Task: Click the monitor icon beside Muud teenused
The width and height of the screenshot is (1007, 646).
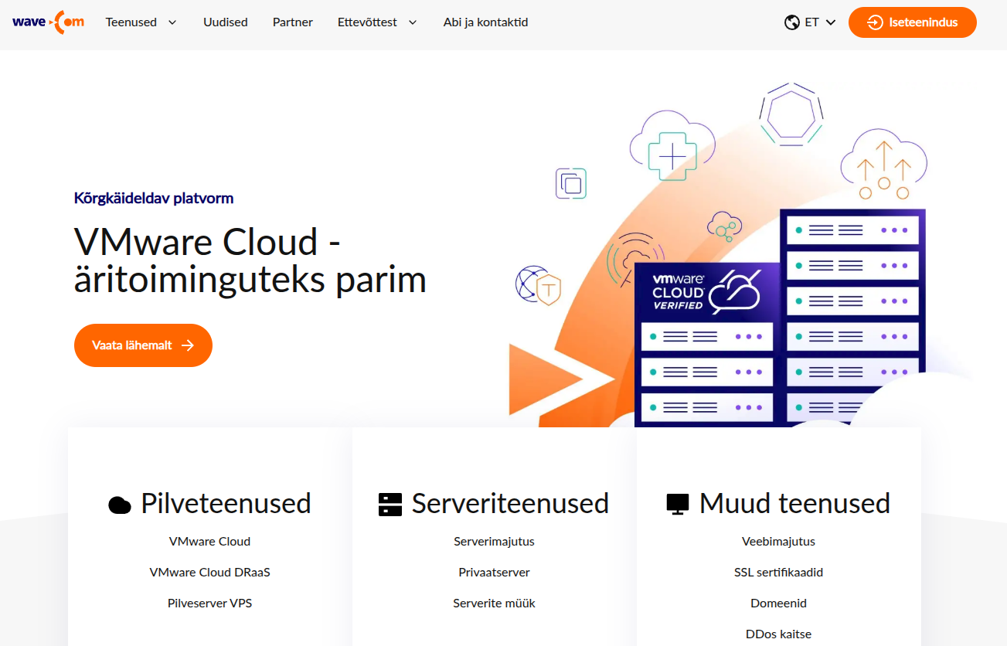Action: (x=677, y=505)
